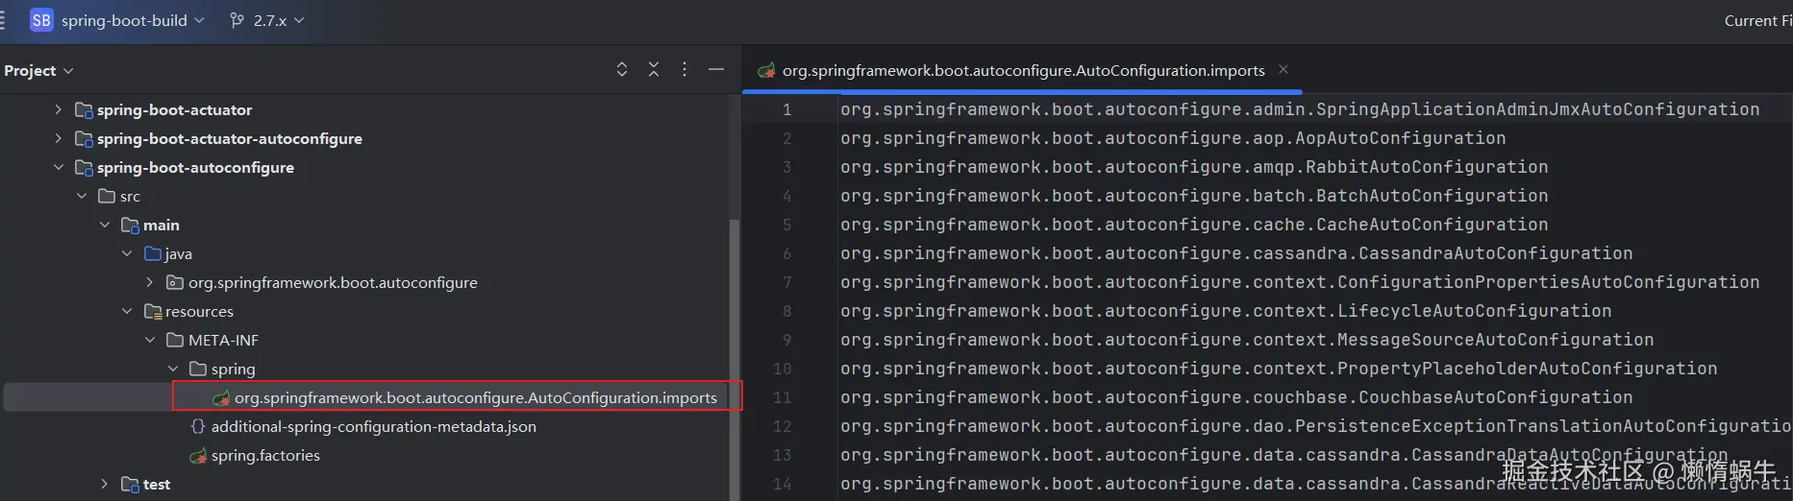Select additional-spring-configuration-metadata.json file
Viewport: 1793px width, 501px height.
click(x=374, y=426)
